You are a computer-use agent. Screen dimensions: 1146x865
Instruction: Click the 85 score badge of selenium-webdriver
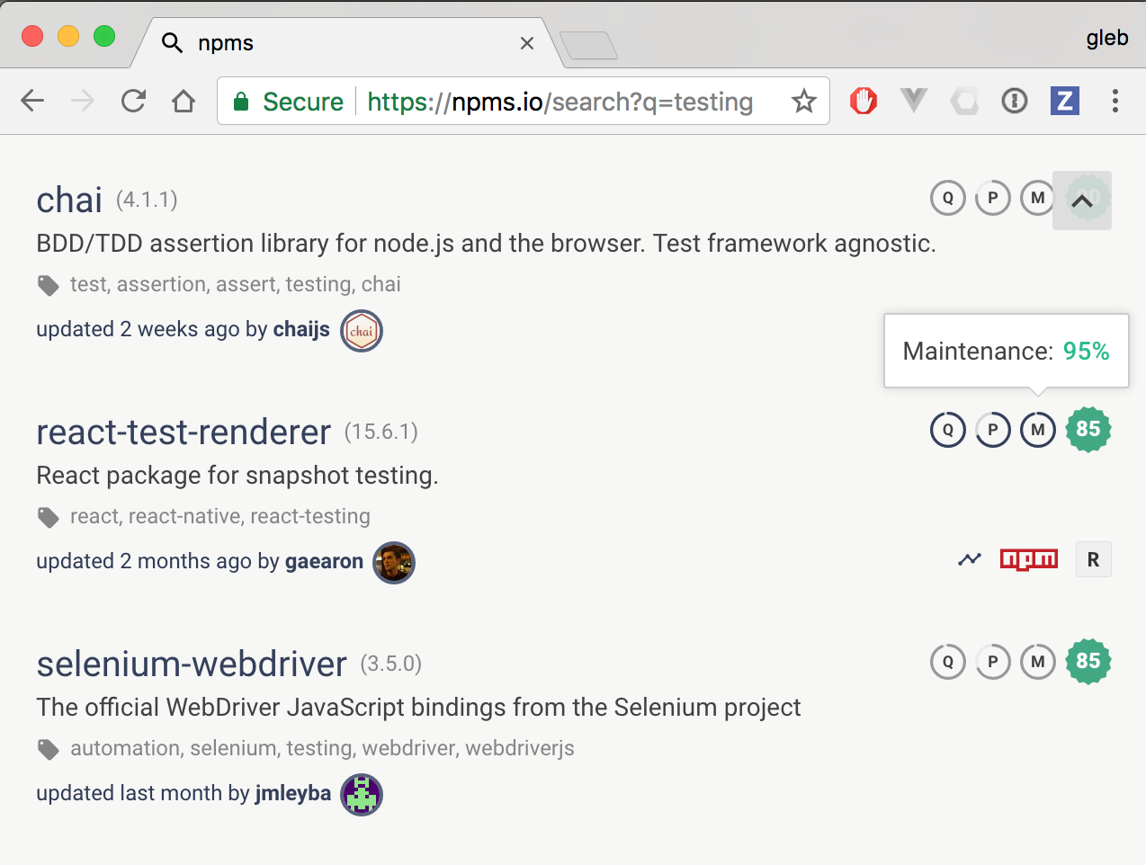(1088, 662)
